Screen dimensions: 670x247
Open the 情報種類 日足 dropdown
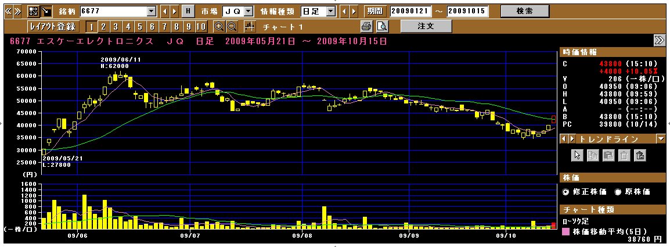[x=331, y=12]
